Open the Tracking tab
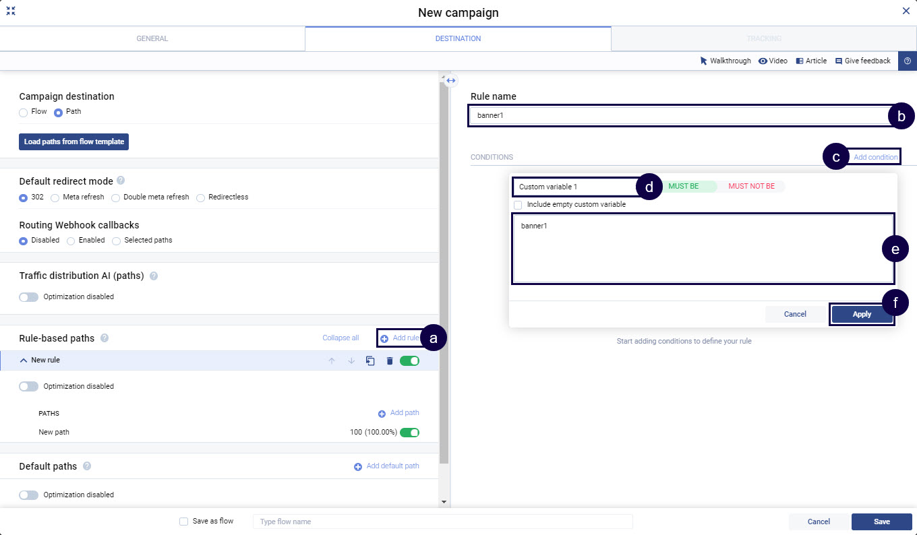Image resolution: width=917 pixels, height=535 pixels. (x=763, y=38)
